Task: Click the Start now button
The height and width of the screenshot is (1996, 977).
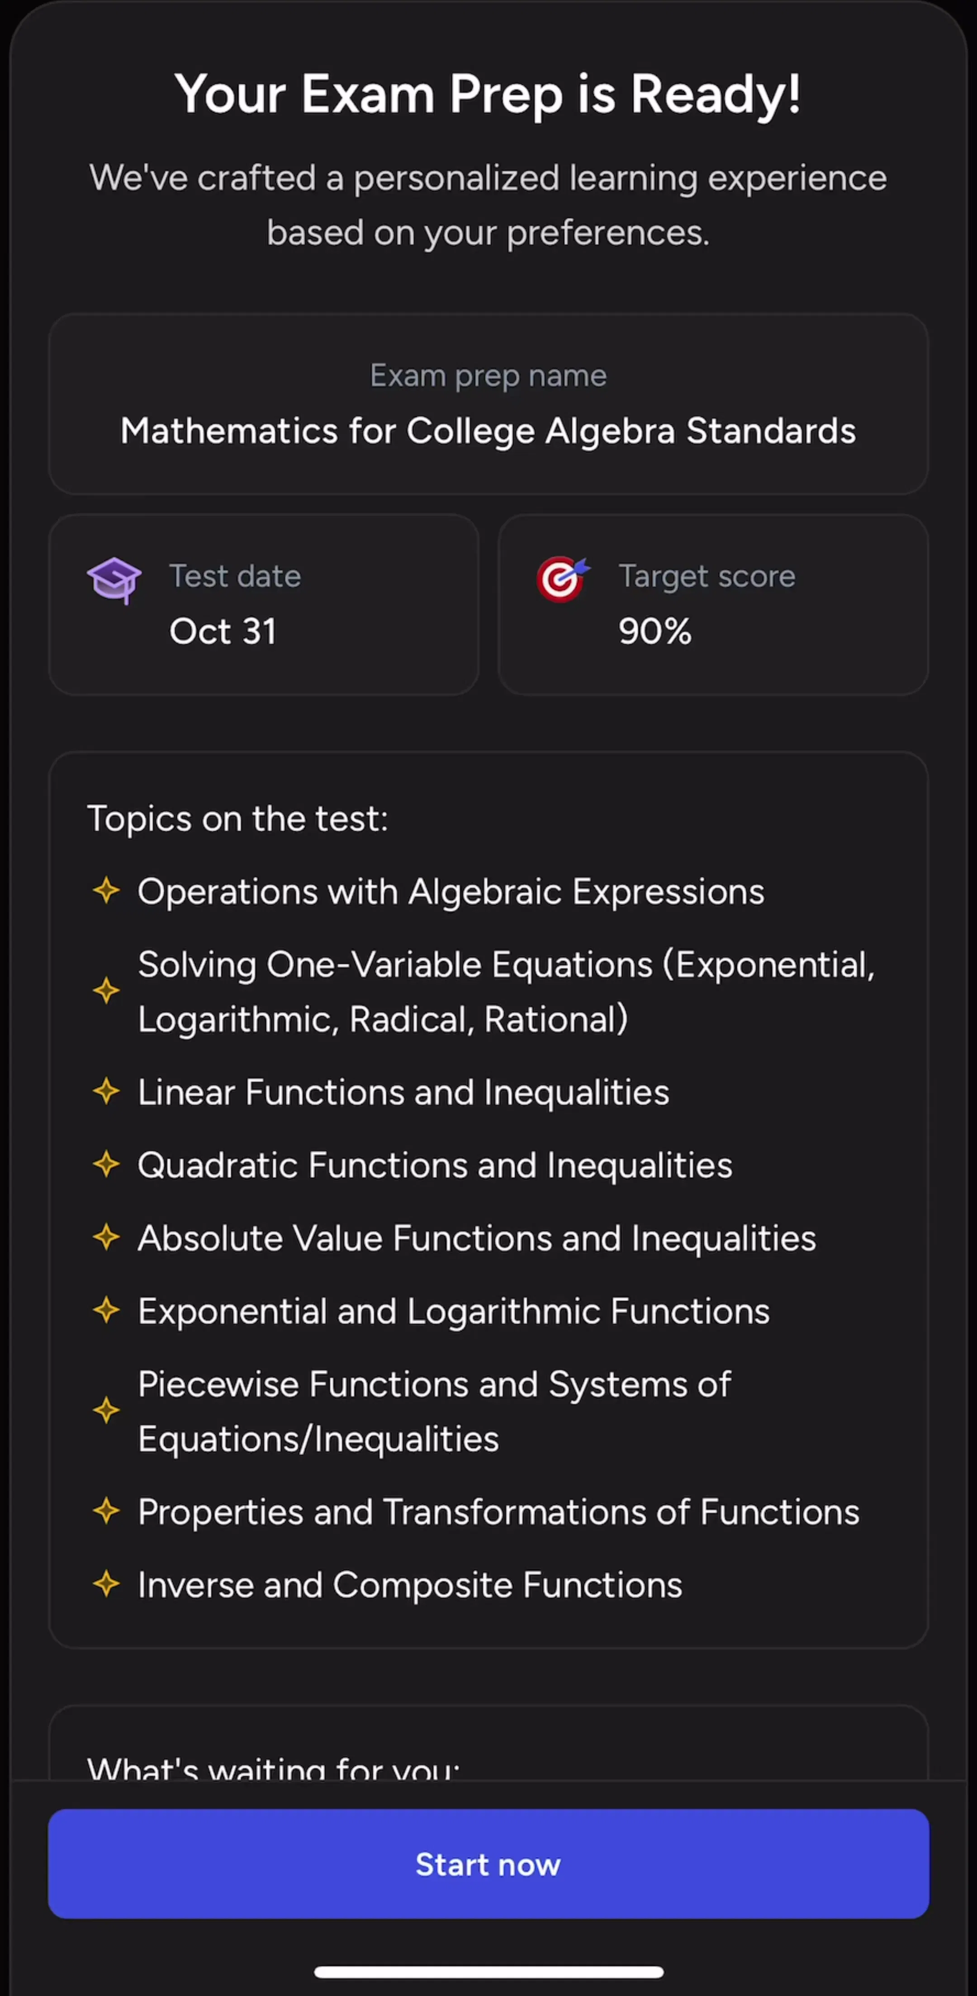Action: (x=488, y=1863)
